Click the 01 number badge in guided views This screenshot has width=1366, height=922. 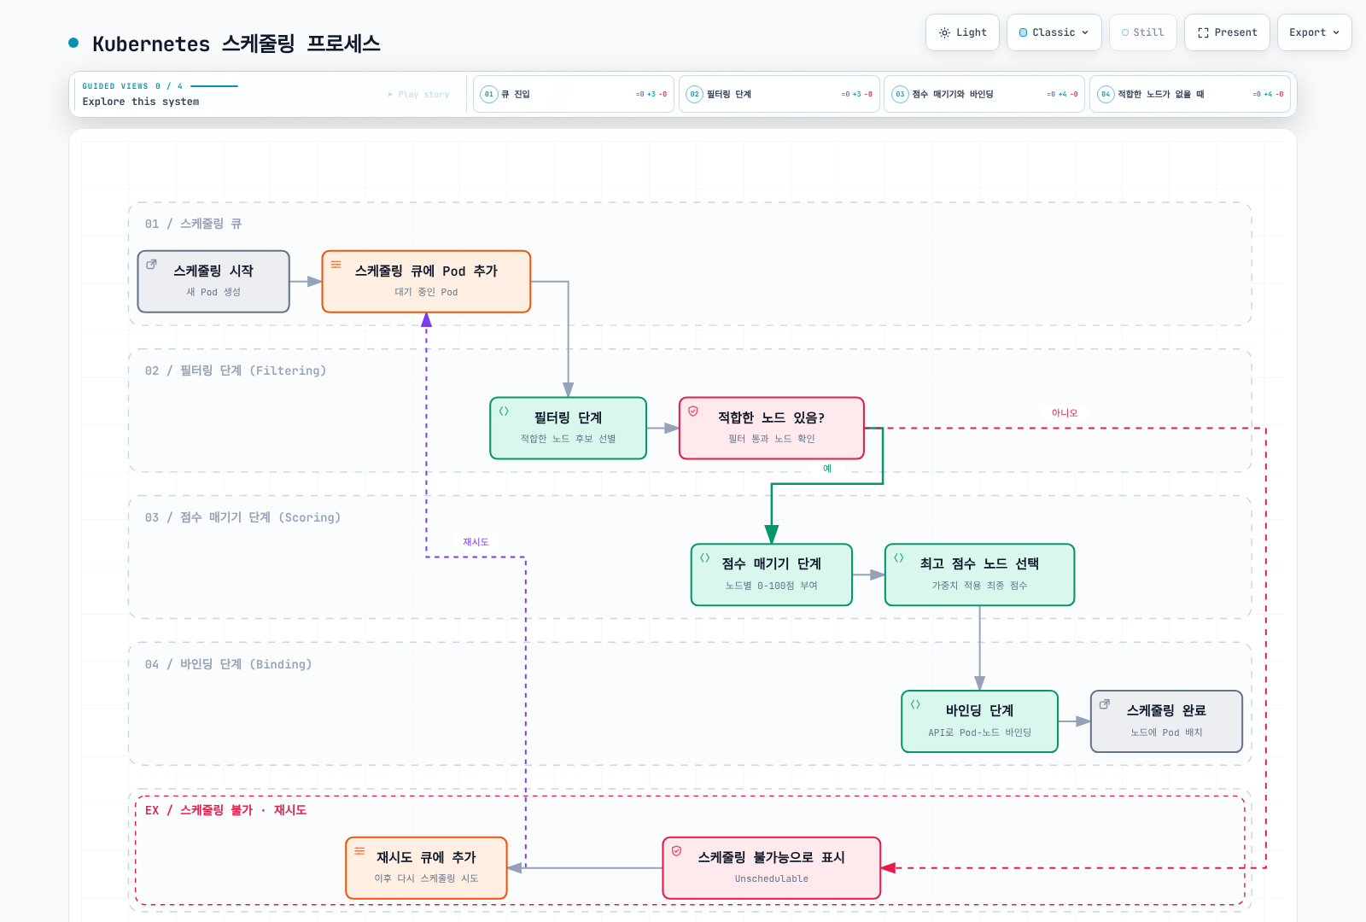(x=489, y=94)
